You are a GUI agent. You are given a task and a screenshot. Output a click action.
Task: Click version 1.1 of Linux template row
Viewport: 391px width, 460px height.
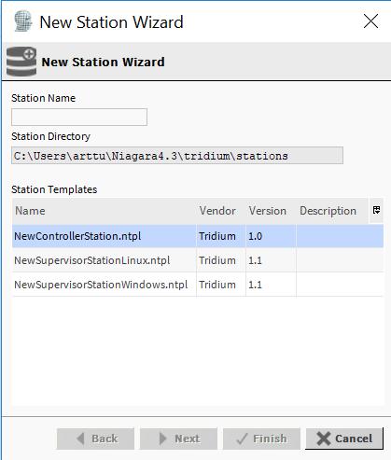(271, 260)
